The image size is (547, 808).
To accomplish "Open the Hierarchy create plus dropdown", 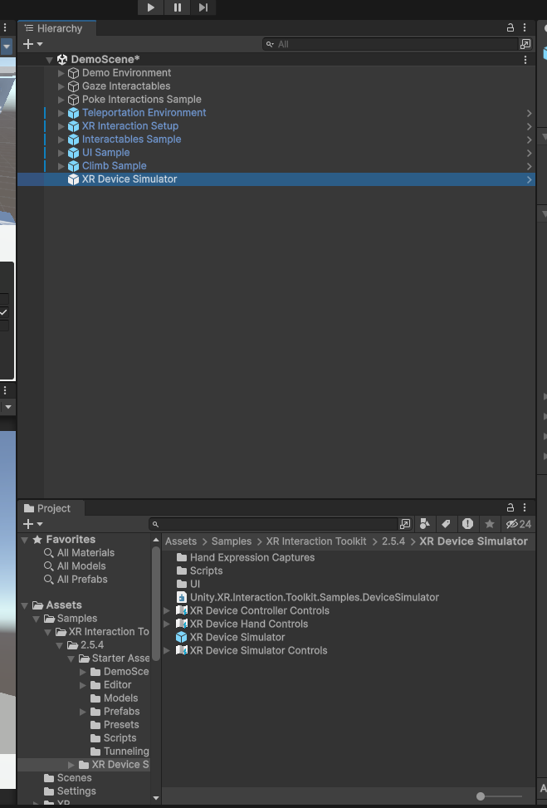I will pos(32,44).
